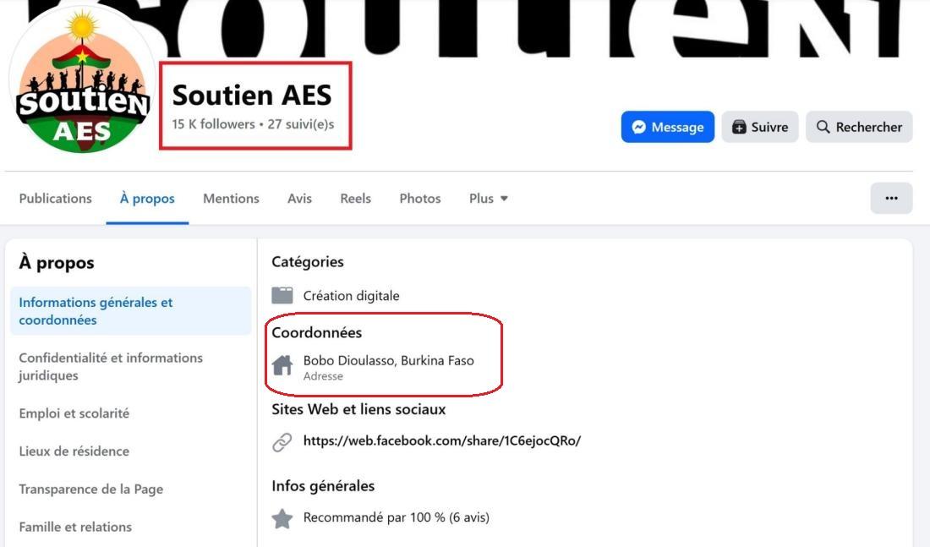Open the Reels tab
This screenshot has height=547, width=930.
[355, 199]
